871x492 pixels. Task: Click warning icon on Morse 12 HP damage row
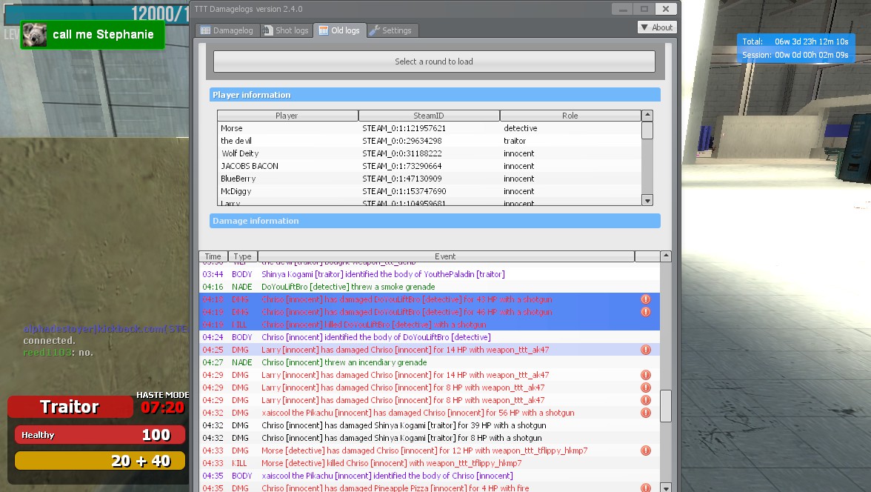pos(646,451)
